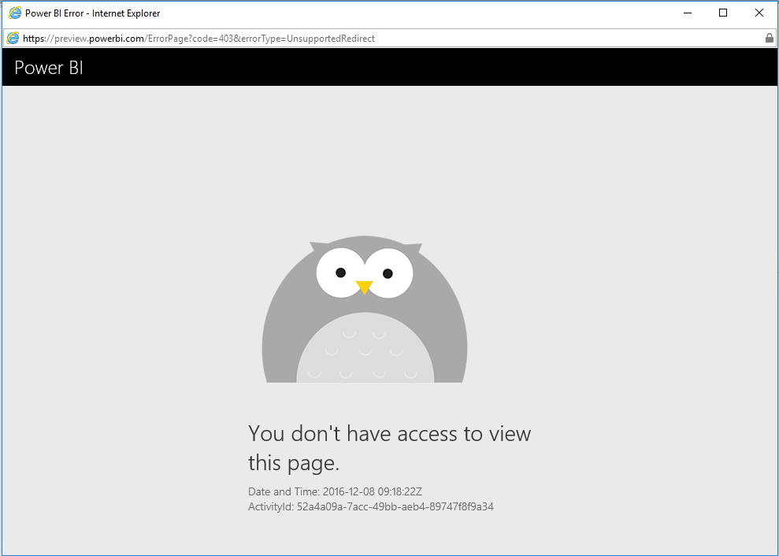Click the IE page icon in address bar
This screenshot has height=556, width=779.
13,39
